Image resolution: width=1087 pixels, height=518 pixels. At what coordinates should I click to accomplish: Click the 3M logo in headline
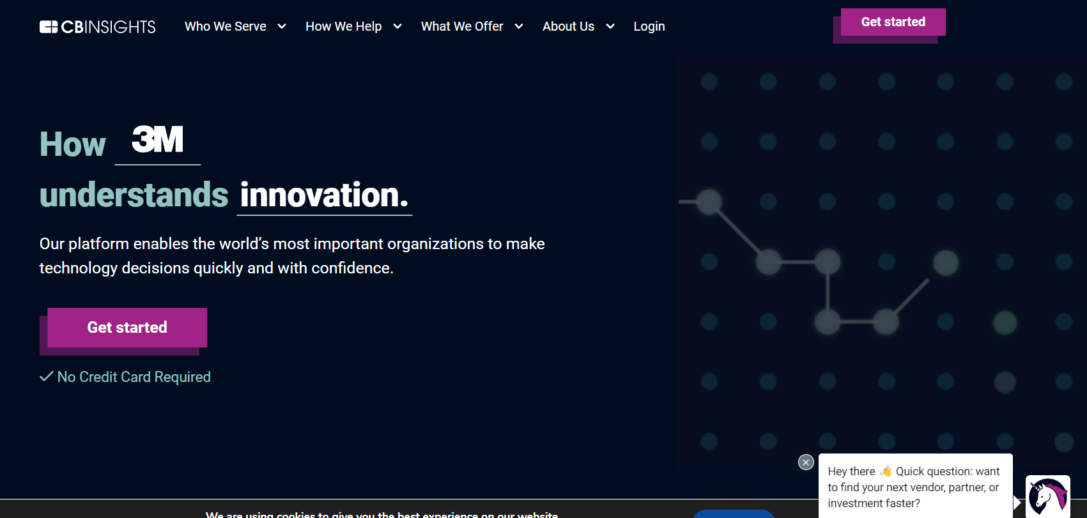[157, 139]
